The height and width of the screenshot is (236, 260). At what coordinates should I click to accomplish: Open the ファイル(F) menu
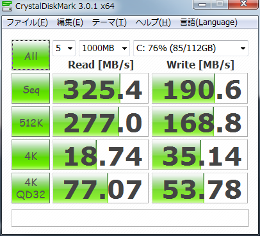tap(28, 22)
